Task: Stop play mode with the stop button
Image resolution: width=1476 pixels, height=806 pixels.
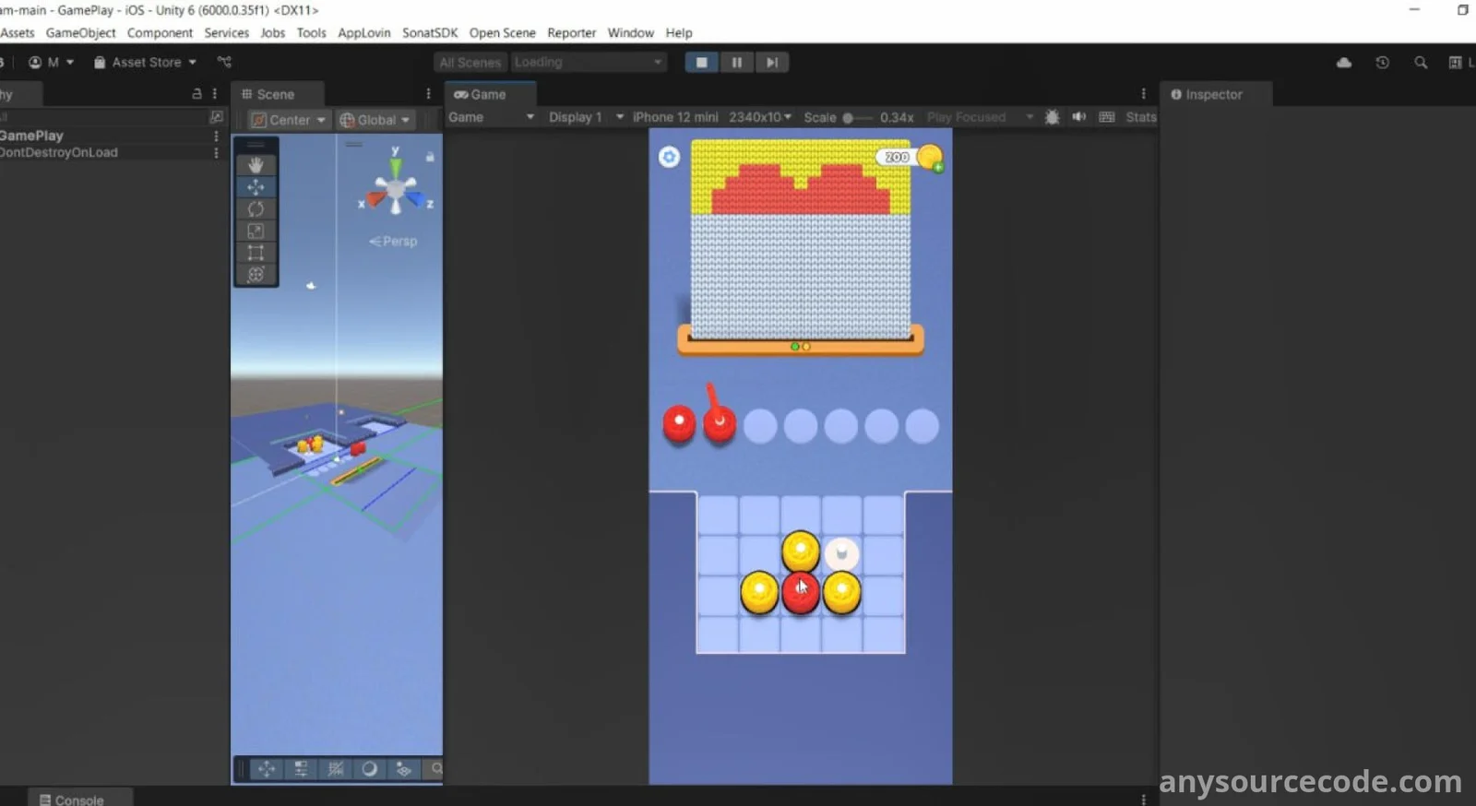Action: click(x=701, y=63)
